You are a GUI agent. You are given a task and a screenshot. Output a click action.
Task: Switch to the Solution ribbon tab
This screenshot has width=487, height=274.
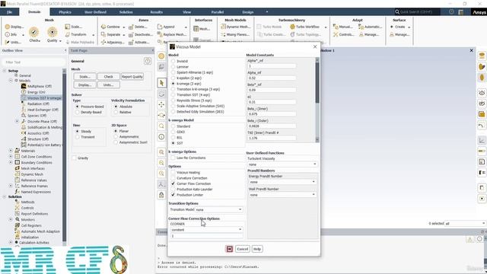[126, 12]
